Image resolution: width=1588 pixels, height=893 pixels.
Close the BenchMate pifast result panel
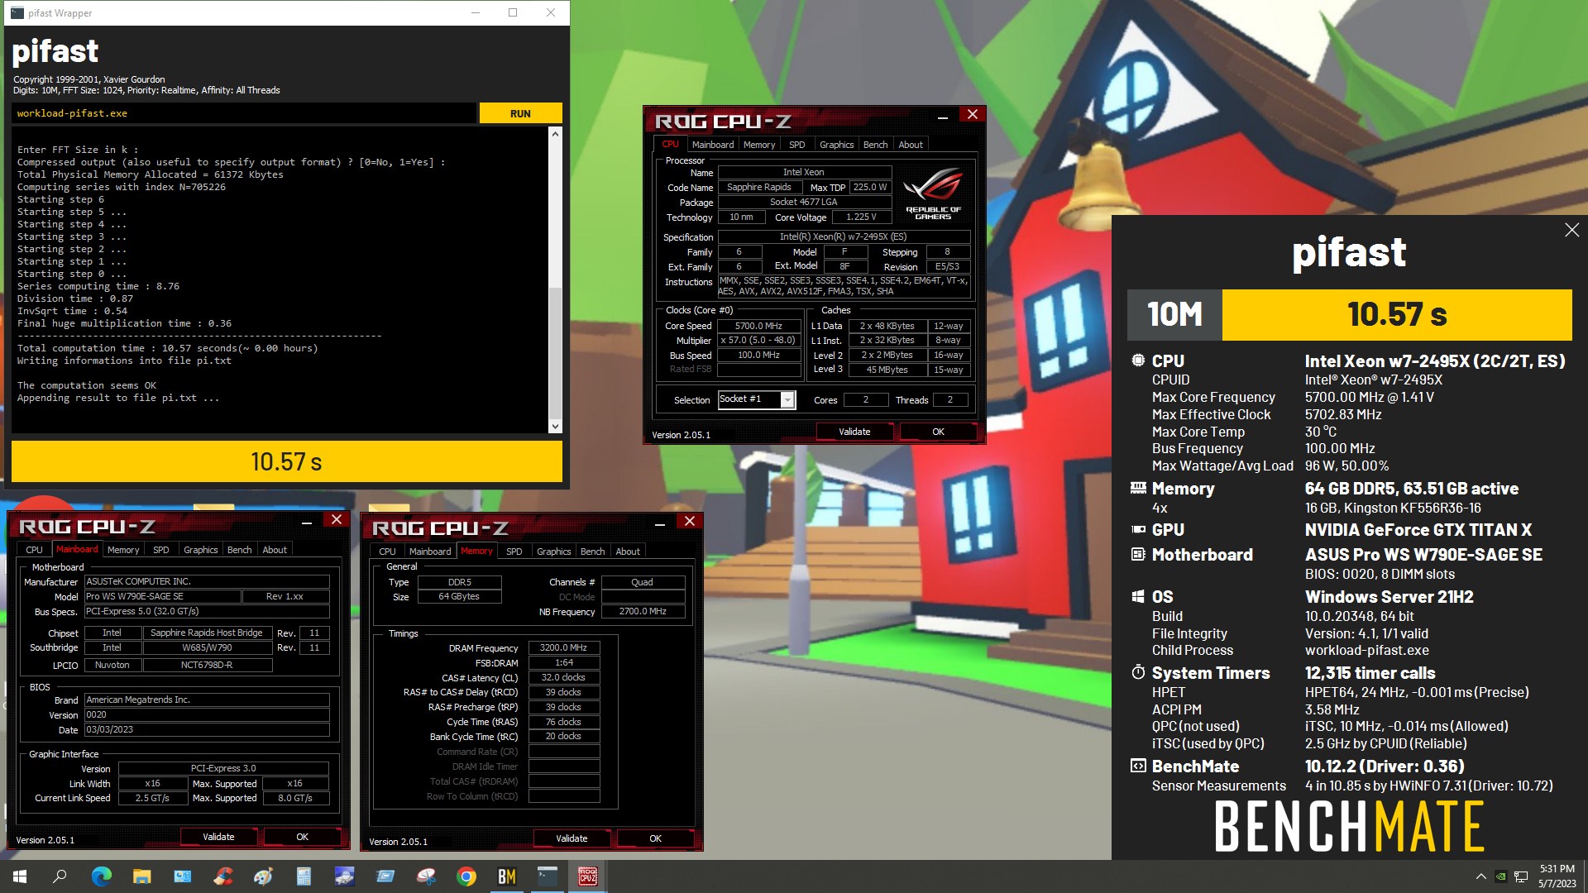[1571, 230]
